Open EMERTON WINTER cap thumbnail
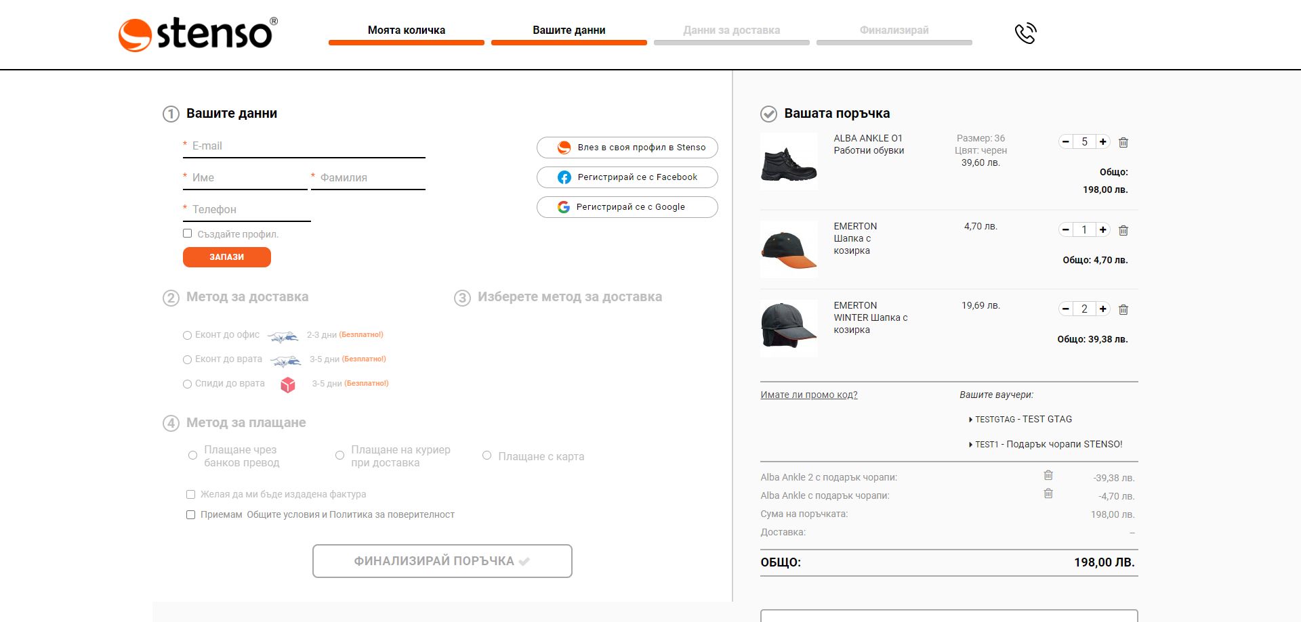 click(789, 328)
